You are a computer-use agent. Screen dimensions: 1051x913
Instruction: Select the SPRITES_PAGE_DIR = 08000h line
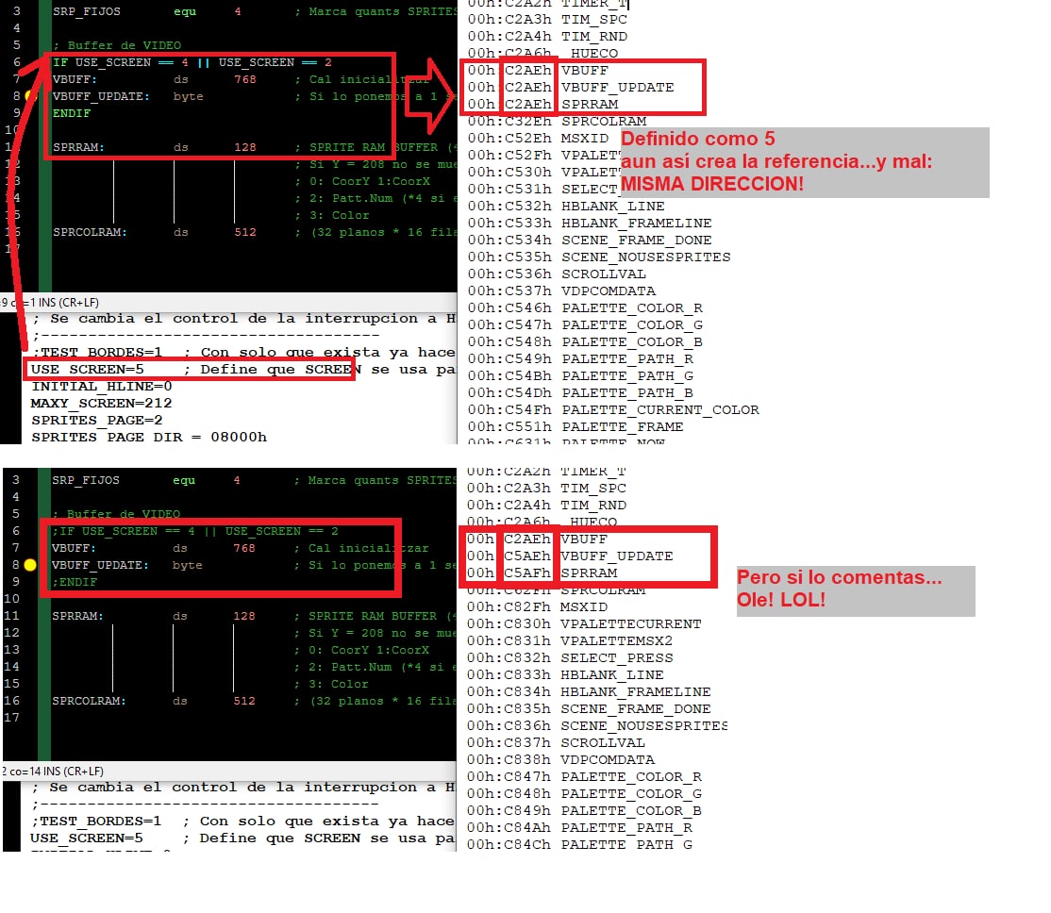pyautogui.click(x=149, y=437)
